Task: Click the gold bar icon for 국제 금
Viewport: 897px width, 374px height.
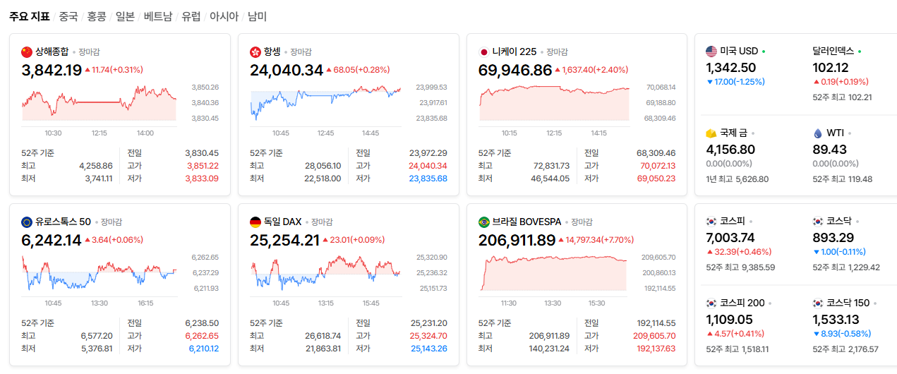Action: 711,133
